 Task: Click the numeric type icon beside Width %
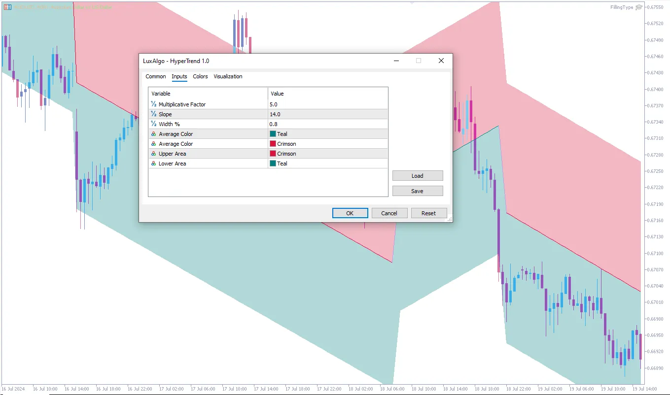[x=154, y=124]
